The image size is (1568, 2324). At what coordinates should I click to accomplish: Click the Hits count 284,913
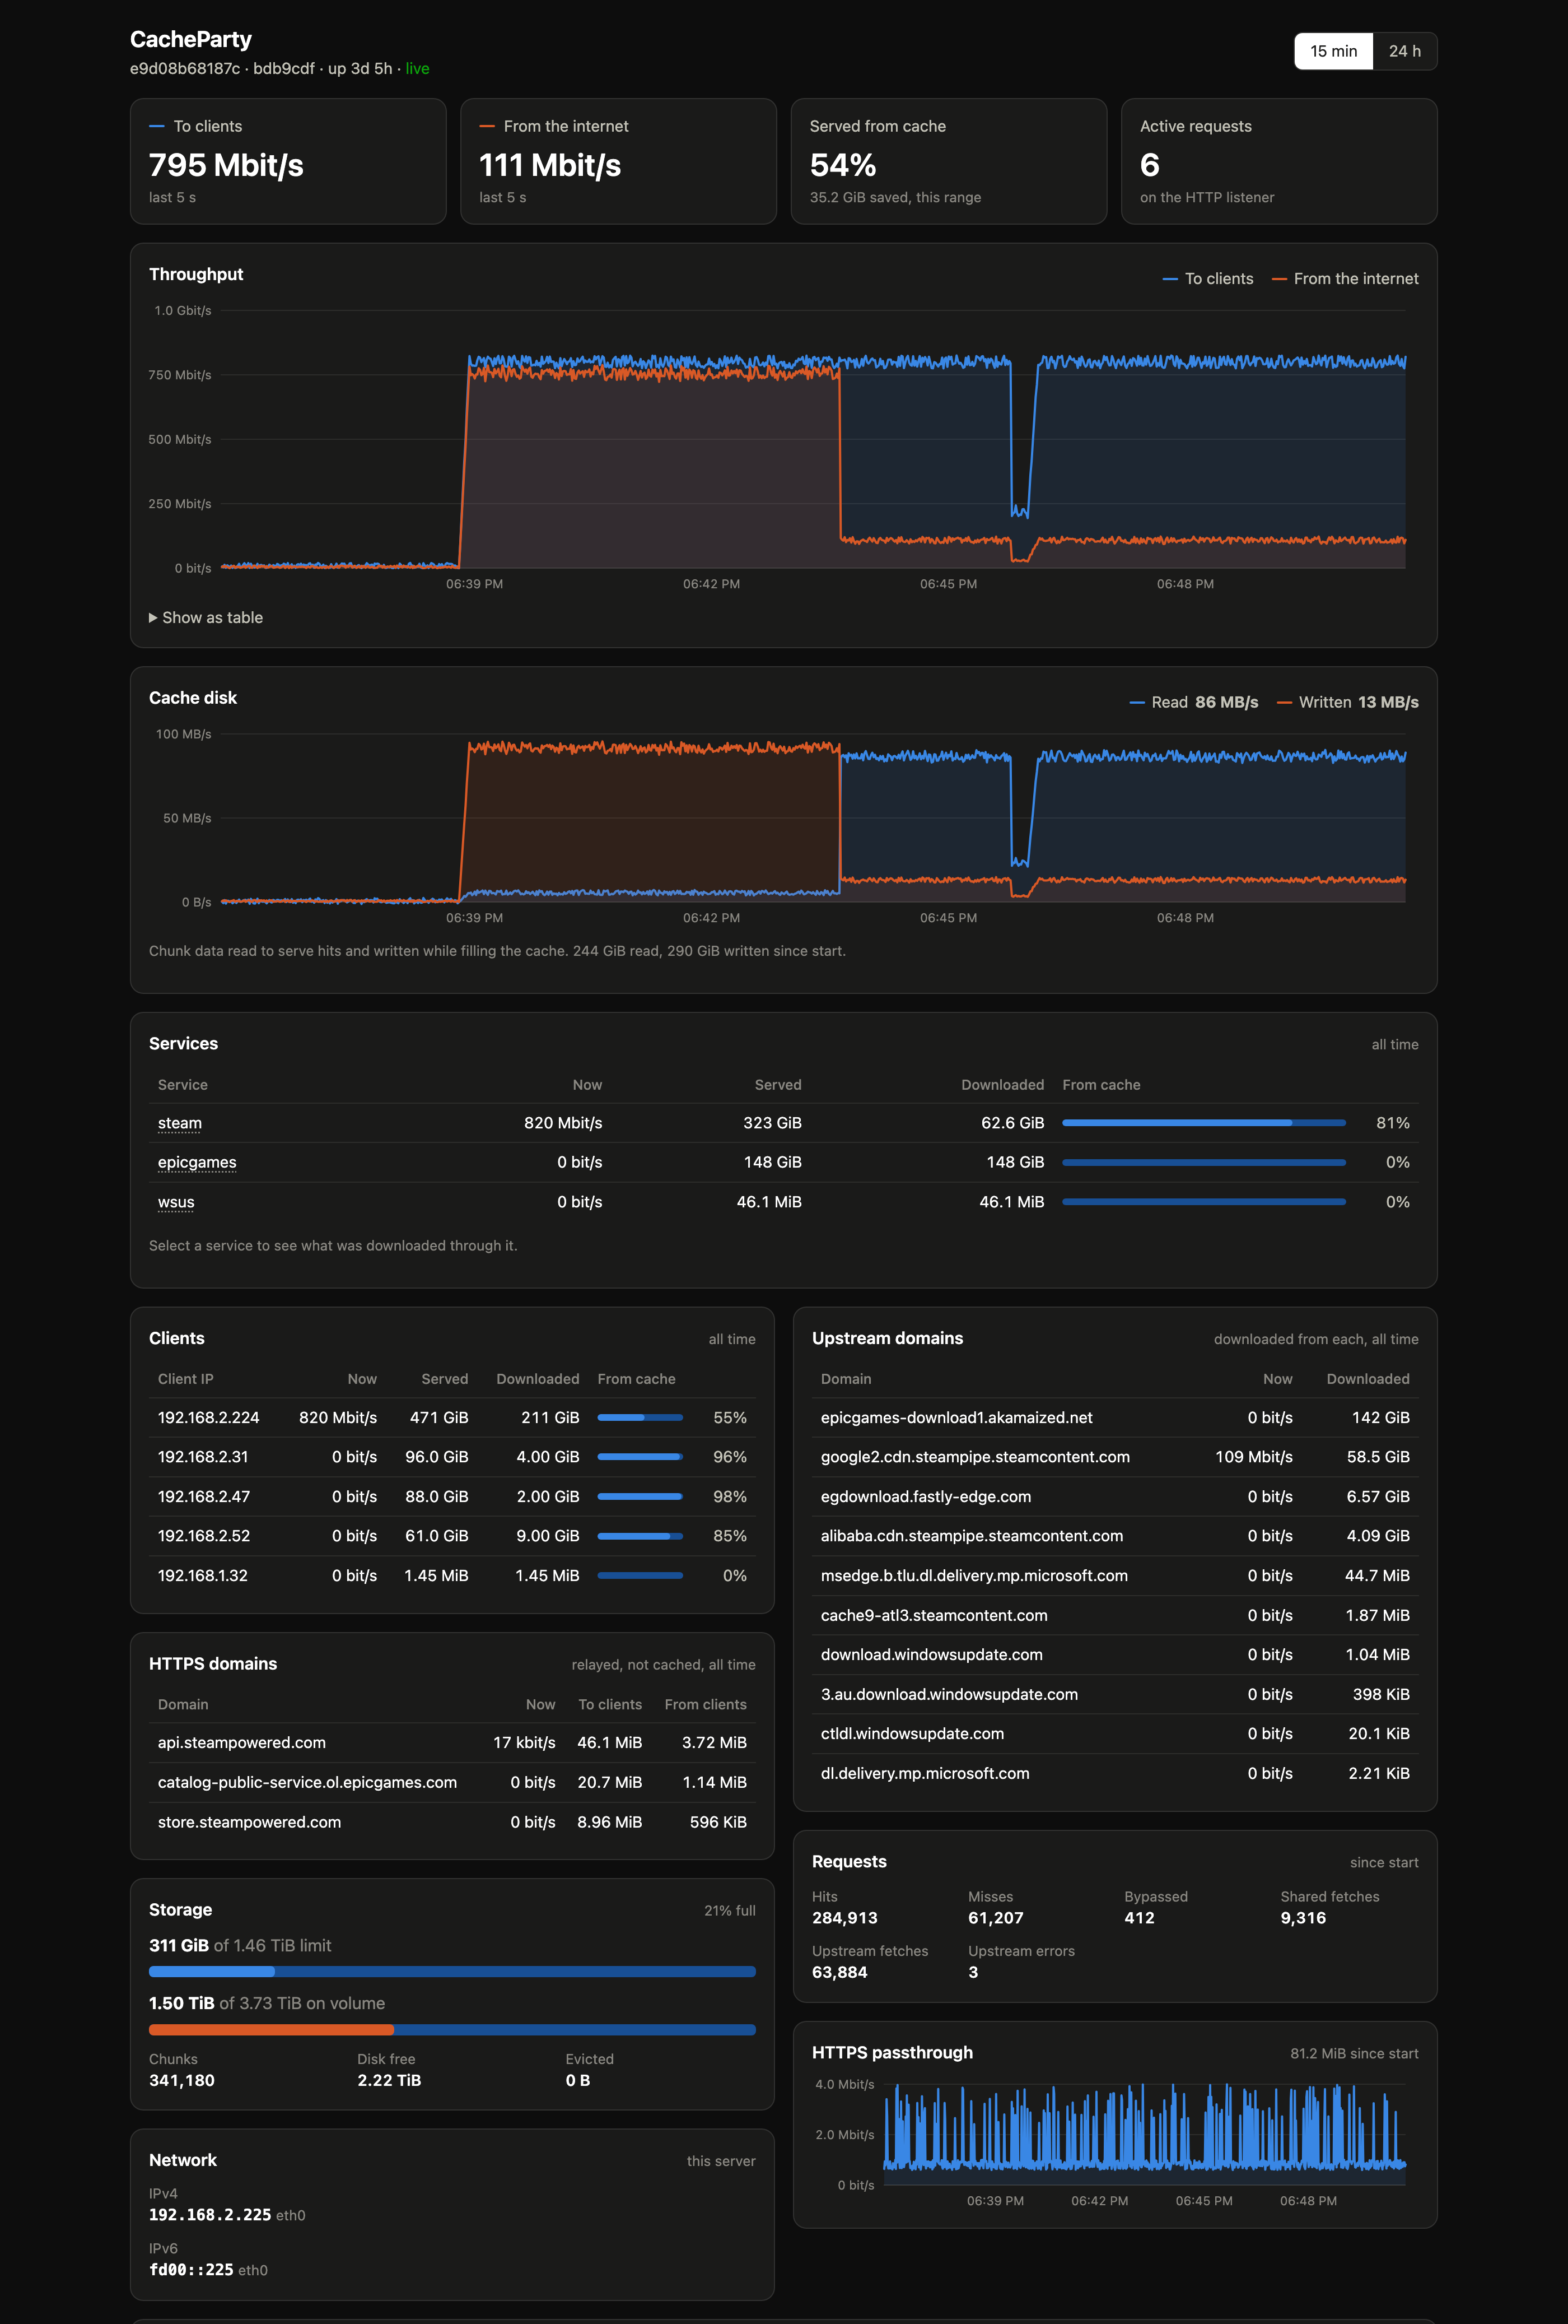pyautogui.click(x=844, y=1918)
